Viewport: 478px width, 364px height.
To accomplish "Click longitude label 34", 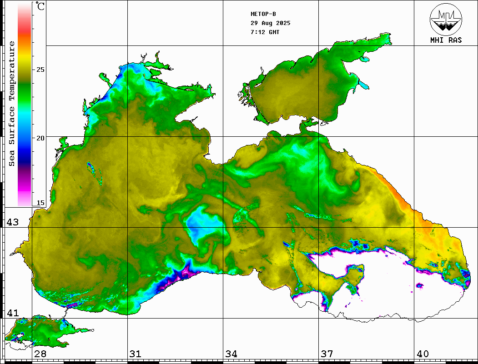I will coord(231,354).
